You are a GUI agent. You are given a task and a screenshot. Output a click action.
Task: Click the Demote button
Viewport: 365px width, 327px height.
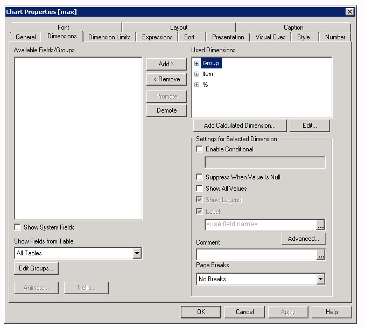(x=166, y=110)
